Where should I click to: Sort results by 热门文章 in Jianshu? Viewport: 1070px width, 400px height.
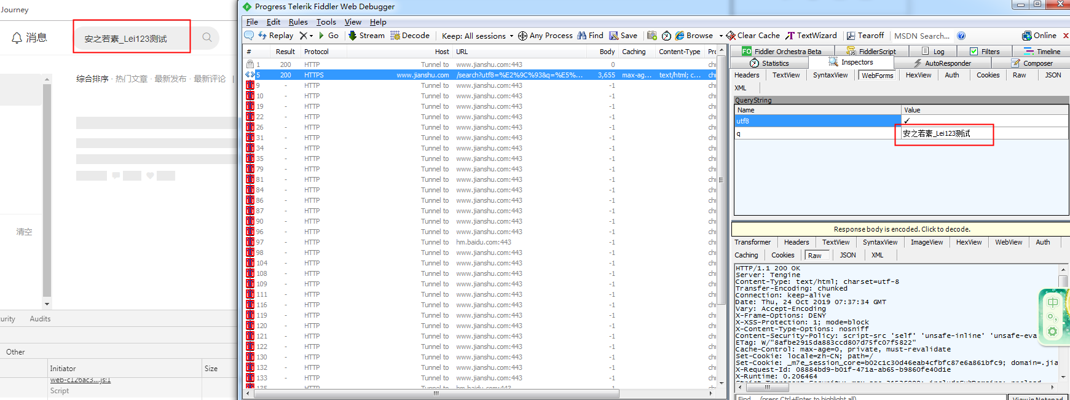coord(132,79)
